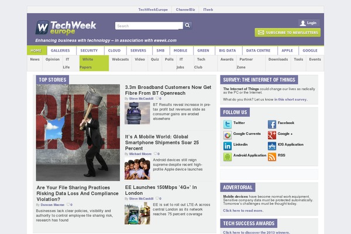Open the Google Currents icon
Screen dimensions: 351x234
(x=228, y=135)
